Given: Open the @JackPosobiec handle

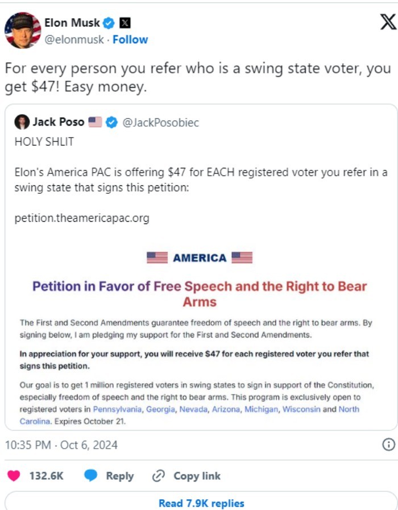Looking at the screenshot, I should point(161,122).
